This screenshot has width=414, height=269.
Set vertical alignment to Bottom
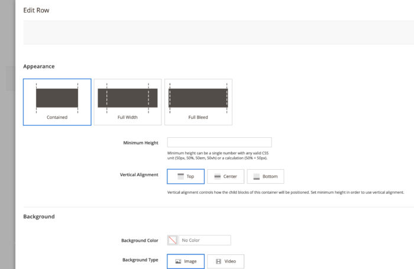click(x=266, y=176)
